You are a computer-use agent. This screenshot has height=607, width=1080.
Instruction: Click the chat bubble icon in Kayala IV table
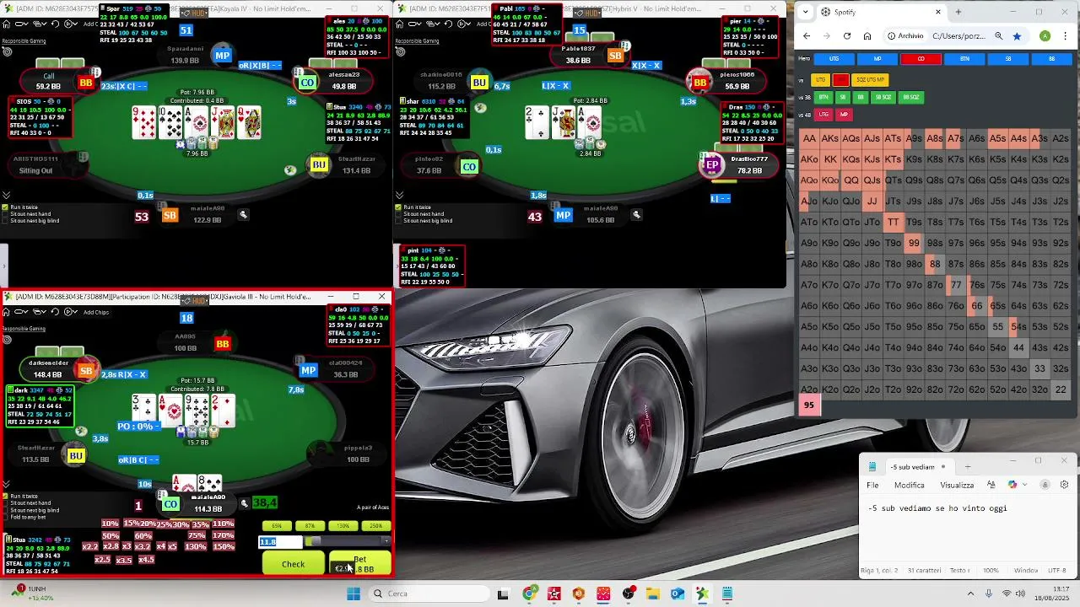(x=243, y=215)
